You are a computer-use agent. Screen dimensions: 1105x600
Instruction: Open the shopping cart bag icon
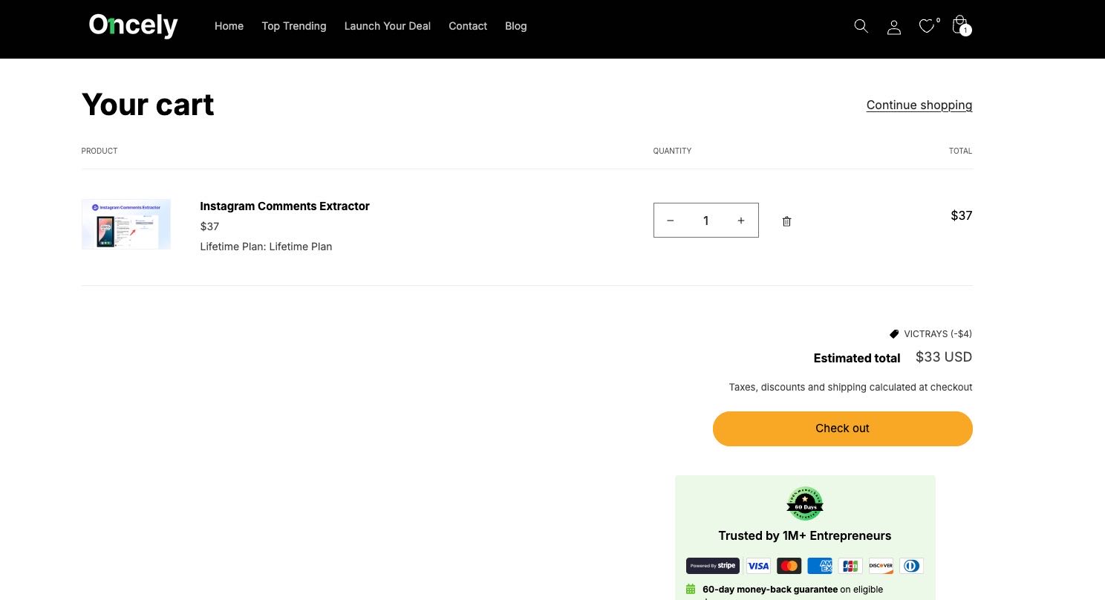(960, 25)
